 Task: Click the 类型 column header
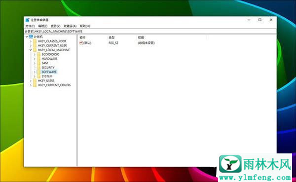(x=111, y=37)
